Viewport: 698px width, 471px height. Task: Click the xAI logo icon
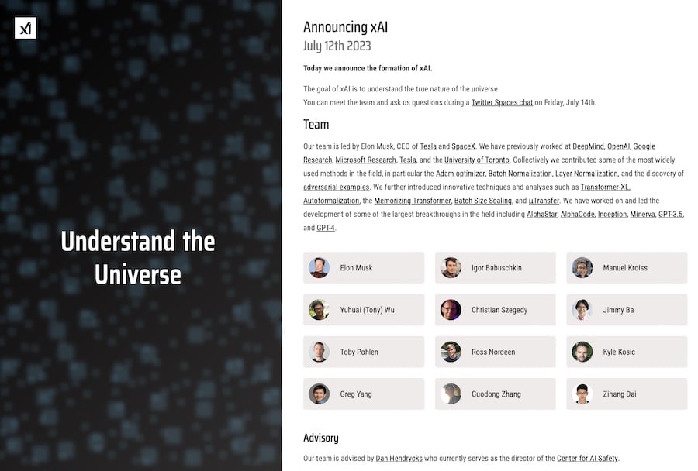(26, 28)
